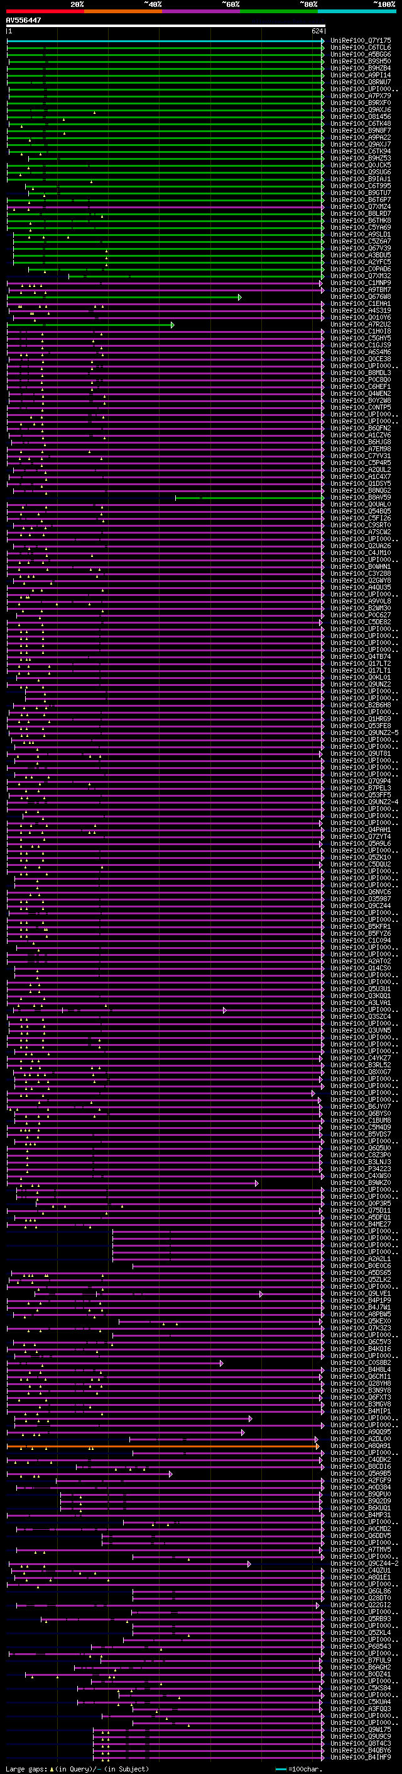Click the UniRef100_Q7XM32 label

[361, 276]
